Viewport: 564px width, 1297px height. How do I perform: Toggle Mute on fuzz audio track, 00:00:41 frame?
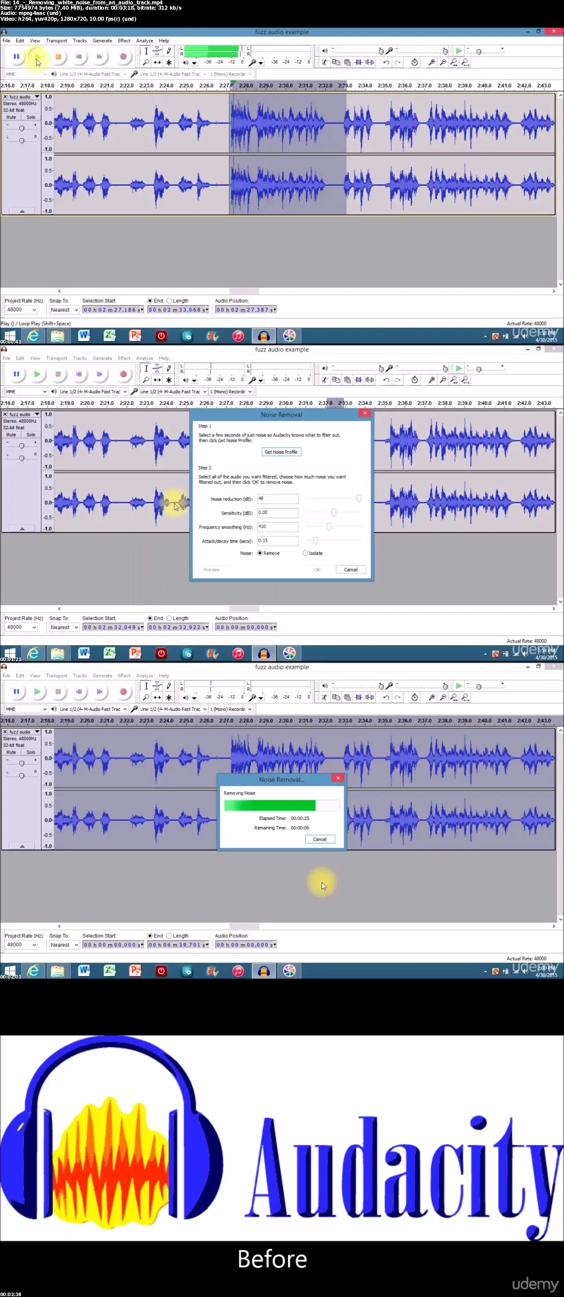pyautogui.click(x=11, y=117)
